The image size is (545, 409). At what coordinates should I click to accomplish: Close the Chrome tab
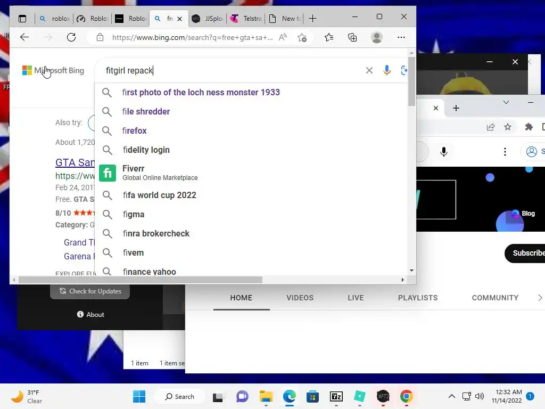436,108
